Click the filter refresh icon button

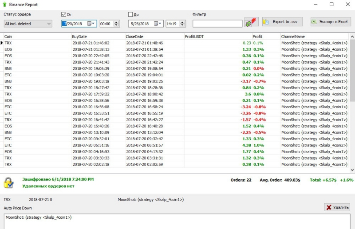(251, 22)
